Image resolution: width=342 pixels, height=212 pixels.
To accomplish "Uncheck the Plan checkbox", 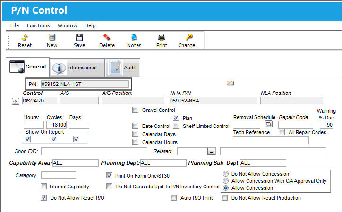I will tap(176, 118).
